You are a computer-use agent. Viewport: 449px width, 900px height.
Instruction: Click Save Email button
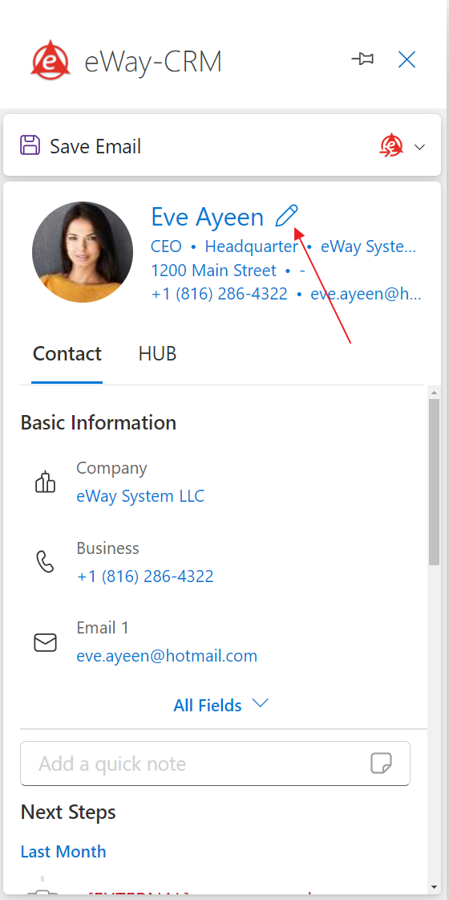[81, 146]
